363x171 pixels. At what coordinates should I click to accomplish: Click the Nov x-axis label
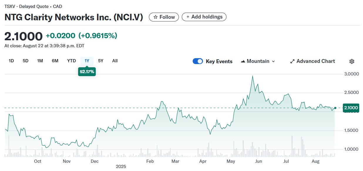[x=67, y=161]
